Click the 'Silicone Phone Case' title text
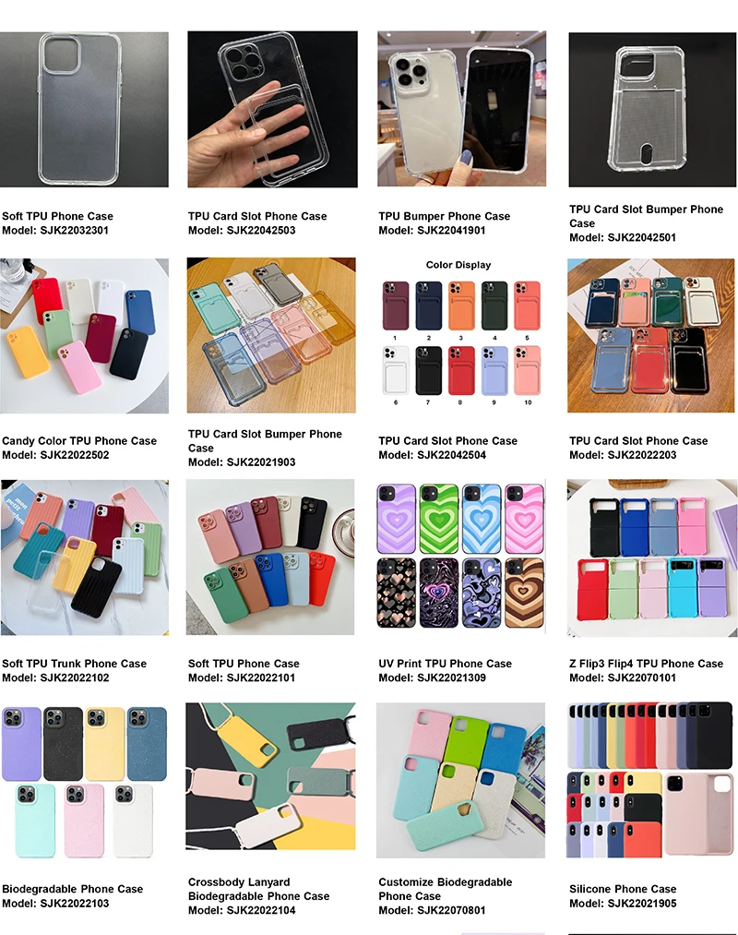The width and height of the screenshot is (738, 935). (623, 889)
